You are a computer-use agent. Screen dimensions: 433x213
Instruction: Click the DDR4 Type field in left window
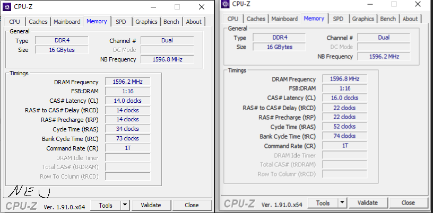[62, 41]
